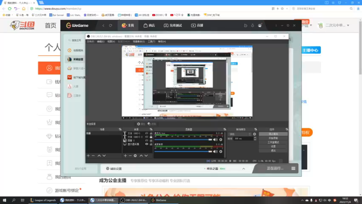362x204 pixels.
Task: Toggle visibility of the first text (GDI+) source
Action: [147, 133]
